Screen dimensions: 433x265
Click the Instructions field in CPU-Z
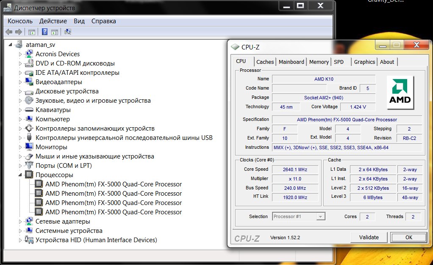(347, 148)
